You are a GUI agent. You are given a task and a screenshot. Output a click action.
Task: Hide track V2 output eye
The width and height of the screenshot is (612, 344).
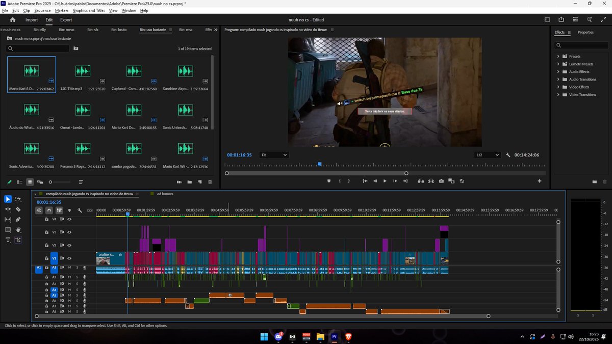tap(69, 245)
